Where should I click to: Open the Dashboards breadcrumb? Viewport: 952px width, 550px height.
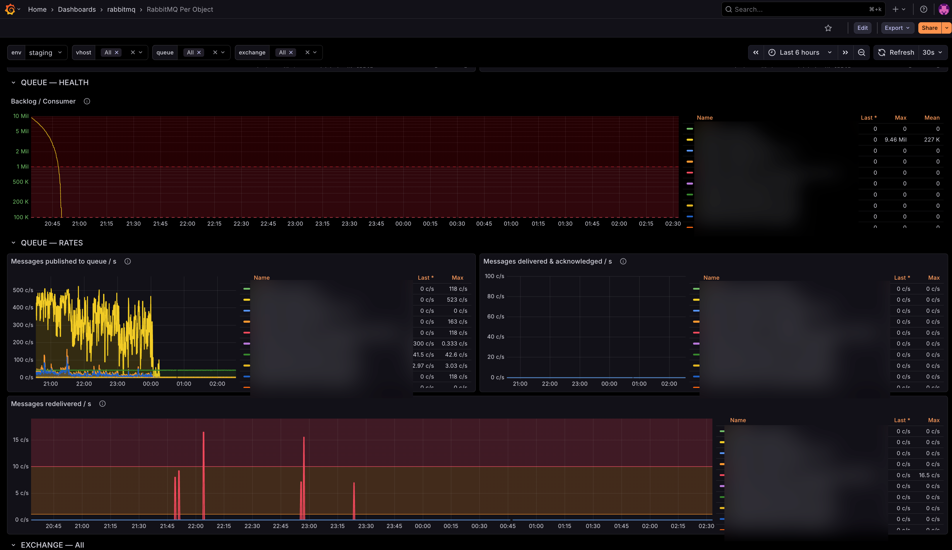coord(77,9)
